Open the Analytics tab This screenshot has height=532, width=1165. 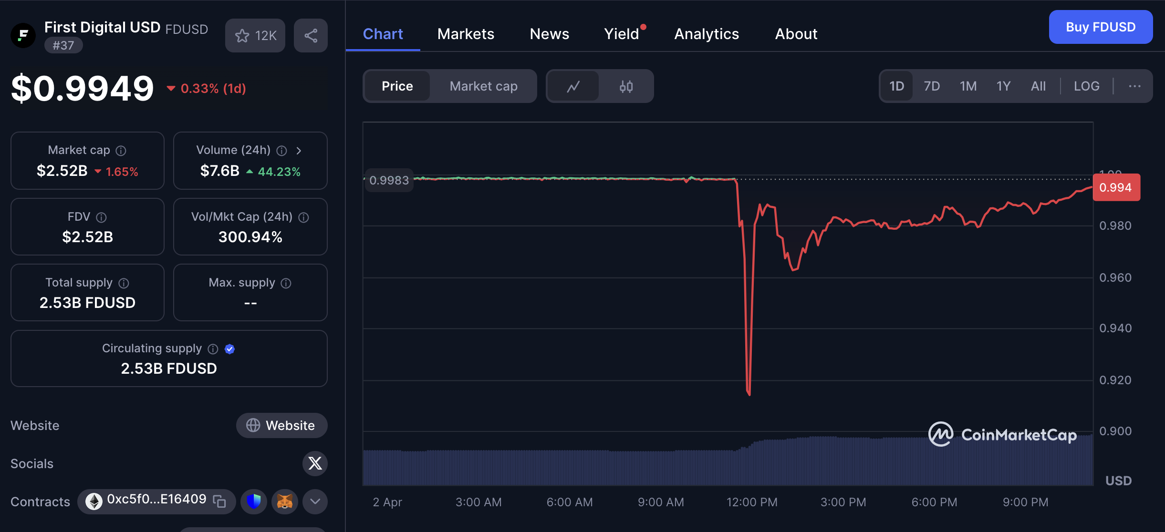coord(706,34)
